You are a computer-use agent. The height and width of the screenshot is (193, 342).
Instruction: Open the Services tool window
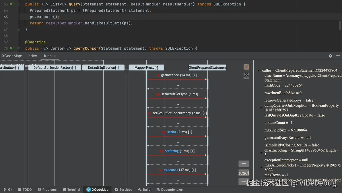click(123, 190)
